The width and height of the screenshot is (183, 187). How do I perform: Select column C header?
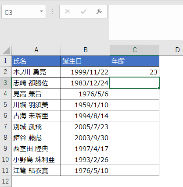click(135, 50)
